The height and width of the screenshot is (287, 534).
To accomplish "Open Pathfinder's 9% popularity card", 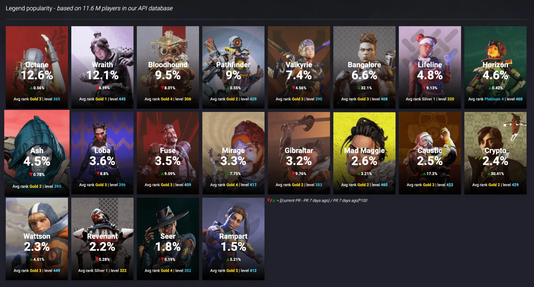I will 233,67.
